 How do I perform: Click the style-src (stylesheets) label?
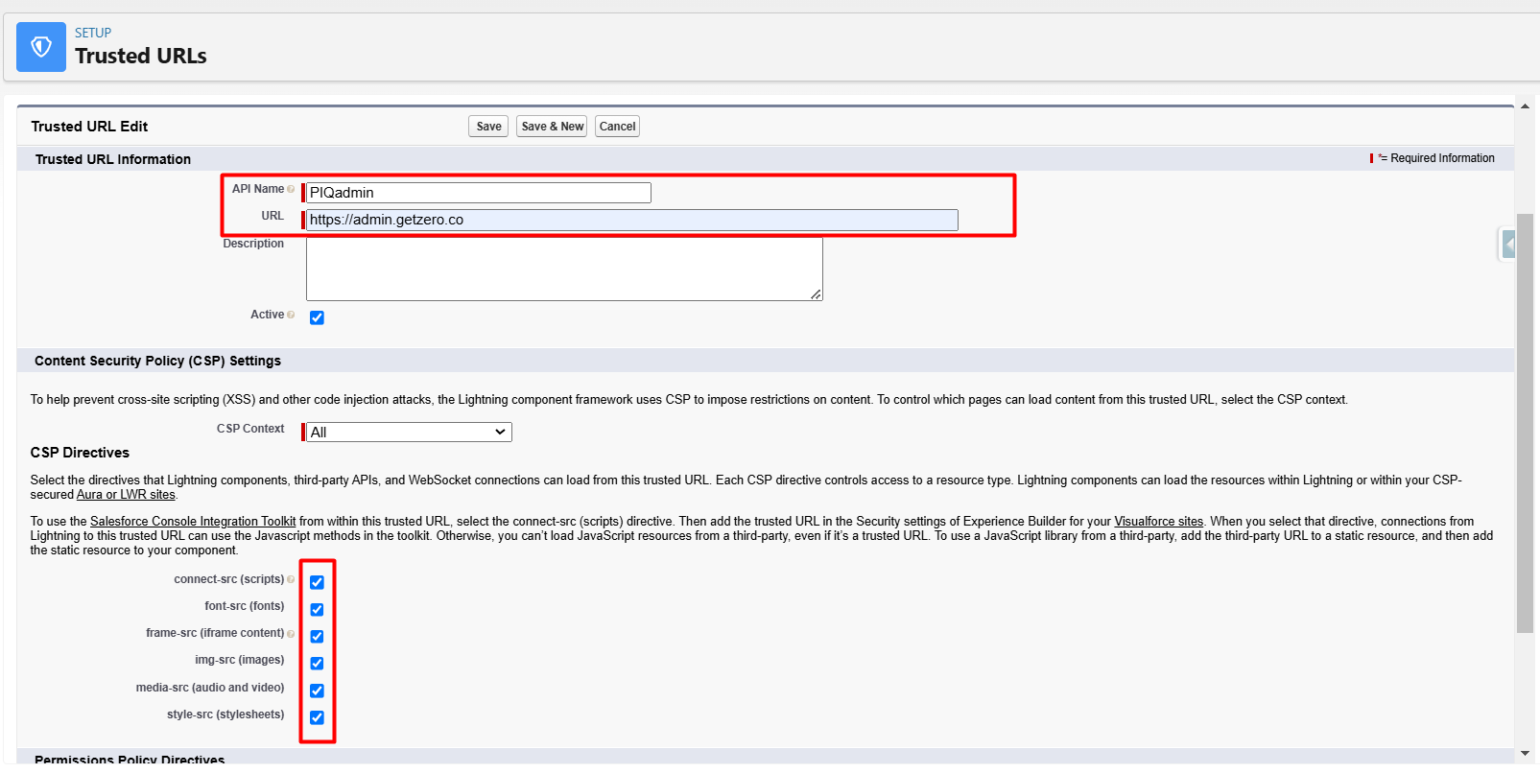[x=225, y=714]
